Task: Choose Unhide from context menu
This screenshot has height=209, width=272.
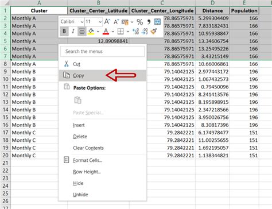Action: click(103, 195)
